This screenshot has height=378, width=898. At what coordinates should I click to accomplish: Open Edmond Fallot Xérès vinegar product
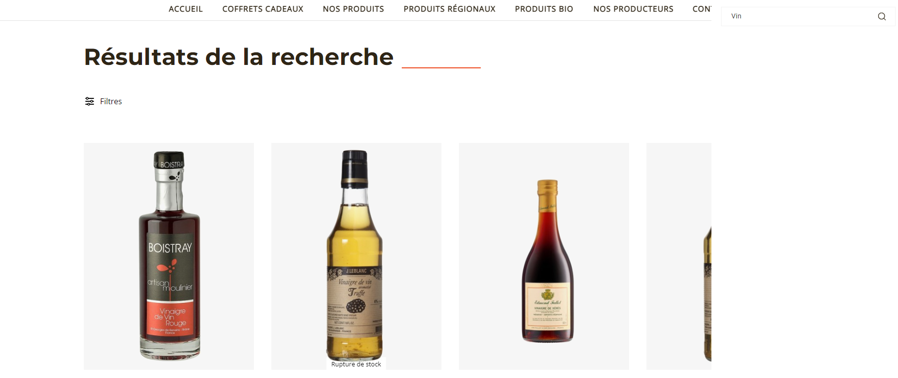544,256
